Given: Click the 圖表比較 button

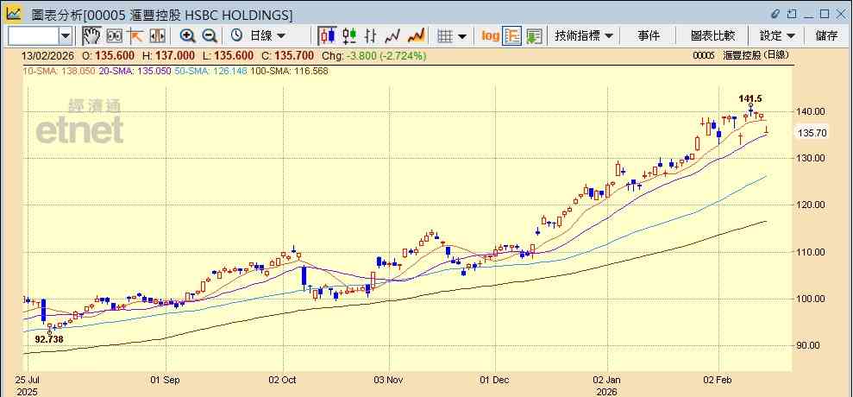Looking at the screenshot, I should [x=712, y=36].
